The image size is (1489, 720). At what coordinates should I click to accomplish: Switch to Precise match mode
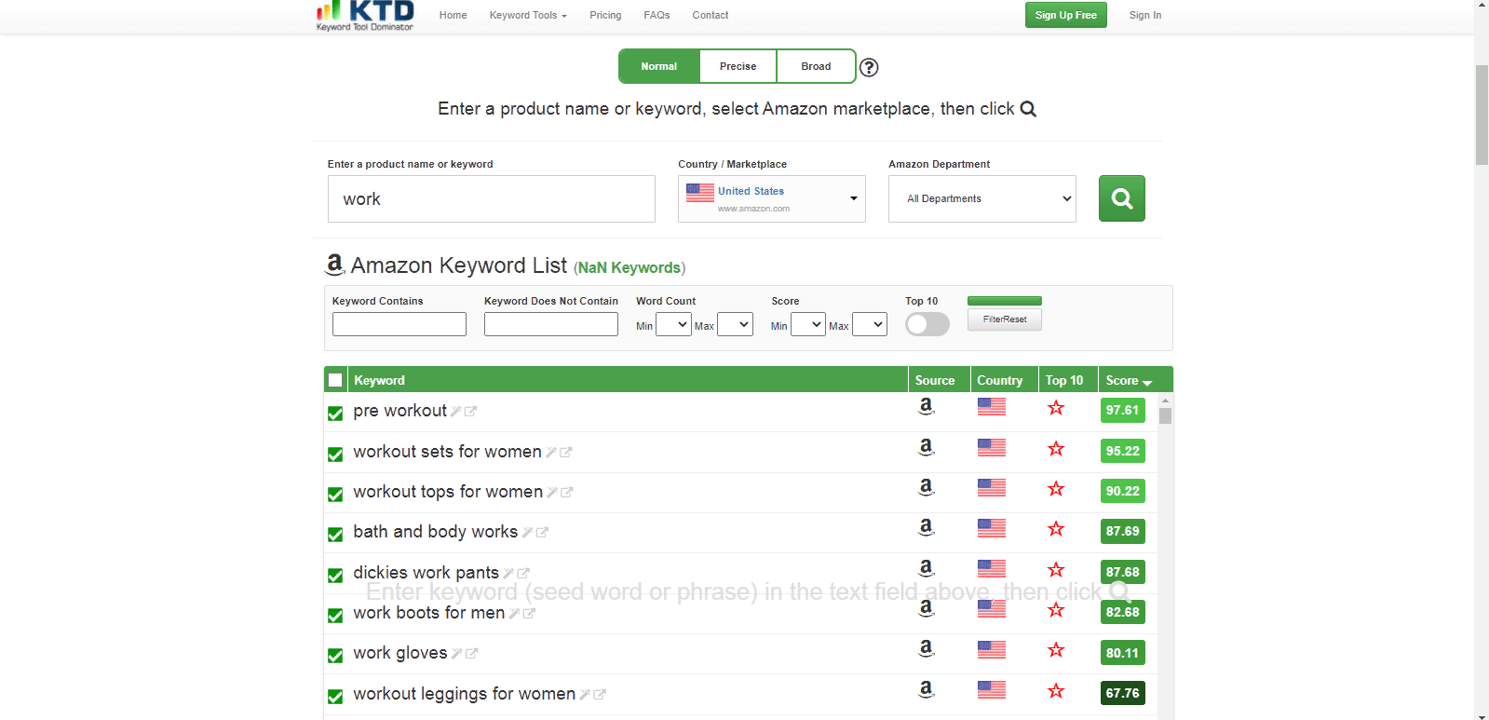[738, 66]
